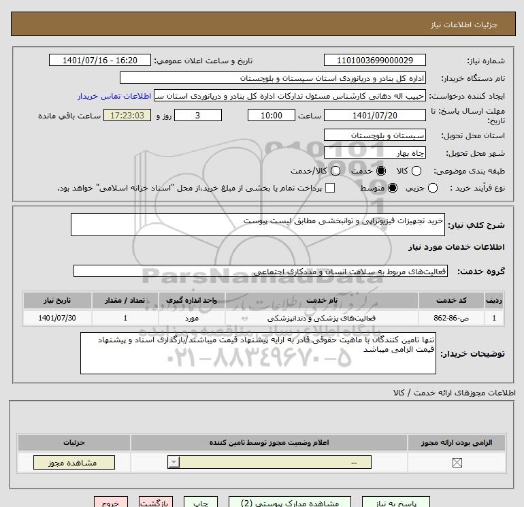Click پاسخ به نیاز button

(x=396, y=502)
